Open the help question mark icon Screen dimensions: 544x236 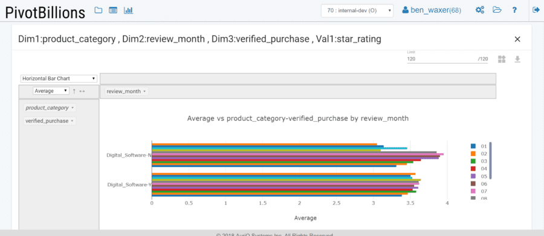(515, 10)
